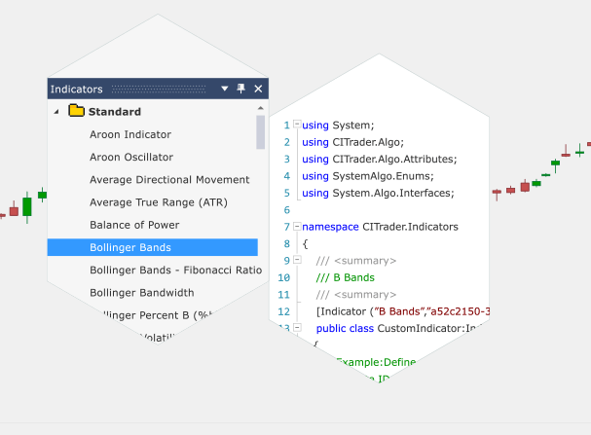Select Aroon Indicator from the list
591x435 pixels.
tap(130, 134)
